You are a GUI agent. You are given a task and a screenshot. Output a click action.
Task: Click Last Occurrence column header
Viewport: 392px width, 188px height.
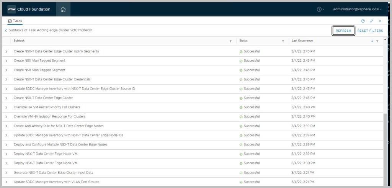(302, 41)
